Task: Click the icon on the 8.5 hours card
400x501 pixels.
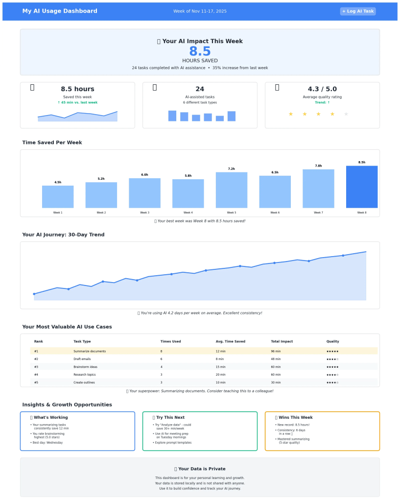Action: click(32, 87)
